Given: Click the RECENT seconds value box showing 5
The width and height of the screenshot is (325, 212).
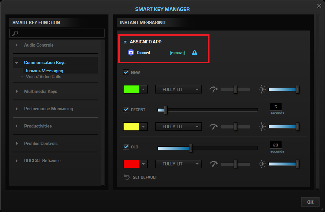Looking at the screenshot, I should click(276, 107).
